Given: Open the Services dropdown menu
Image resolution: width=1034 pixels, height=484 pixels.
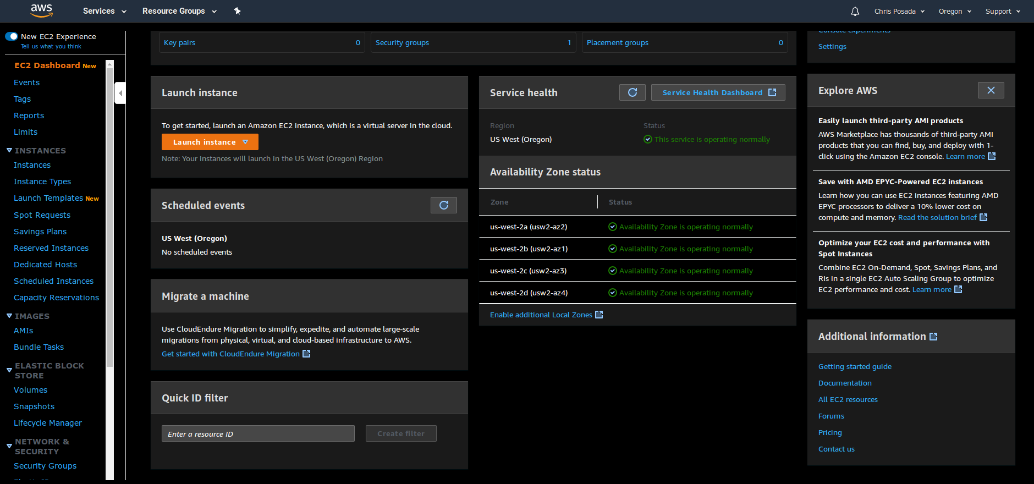Looking at the screenshot, I should (105, 11).
